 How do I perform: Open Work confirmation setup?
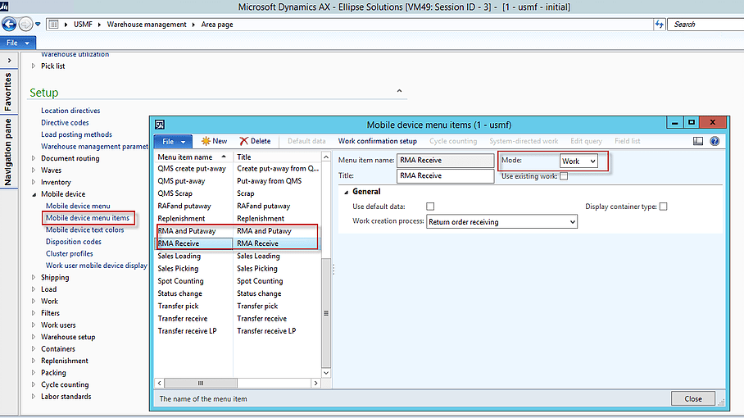point(377,141)
